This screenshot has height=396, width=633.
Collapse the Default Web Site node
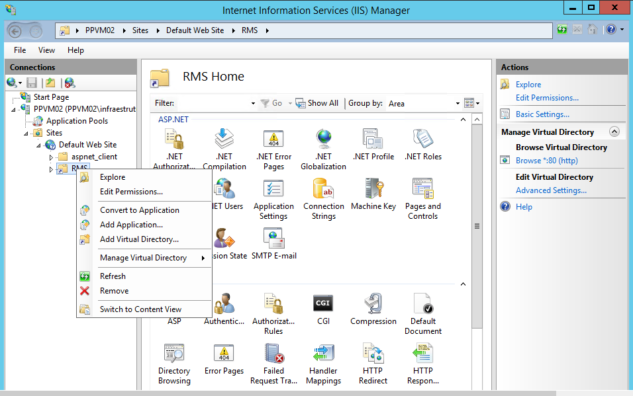coord(38,145)
